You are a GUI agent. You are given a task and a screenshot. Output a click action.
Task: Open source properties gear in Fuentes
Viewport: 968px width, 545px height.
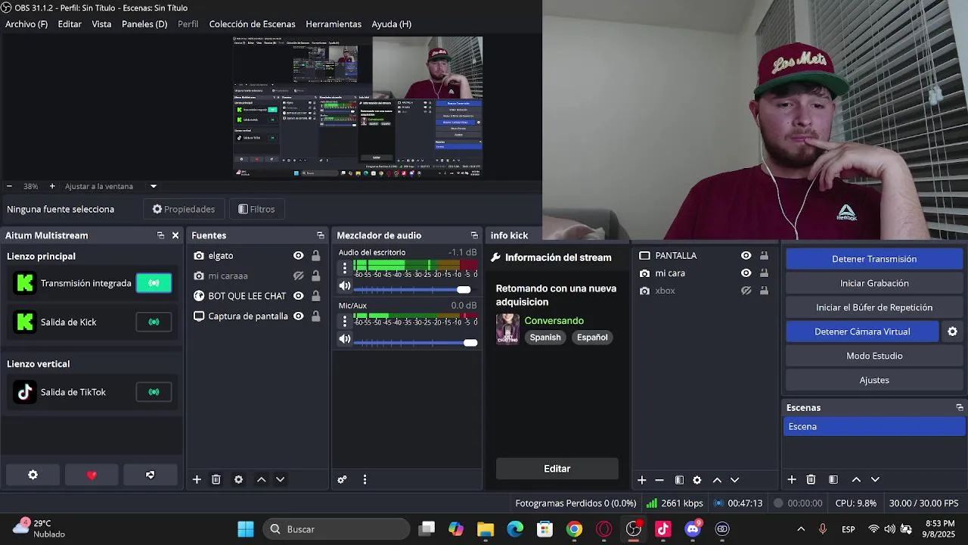click(x=238, y=479)
